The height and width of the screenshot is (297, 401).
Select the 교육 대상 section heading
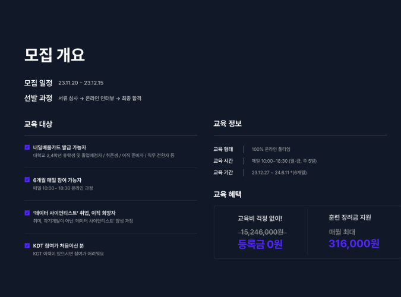tap(38, 124)
